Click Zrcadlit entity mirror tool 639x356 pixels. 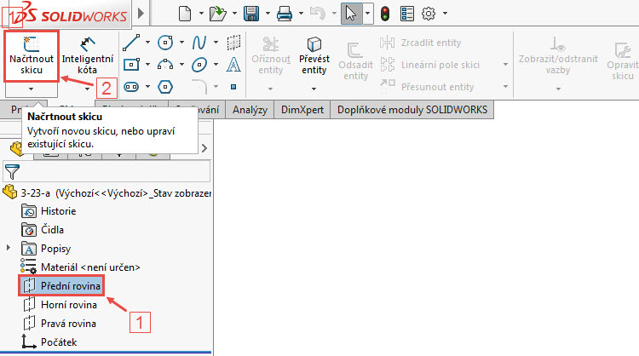click(421, 43)
